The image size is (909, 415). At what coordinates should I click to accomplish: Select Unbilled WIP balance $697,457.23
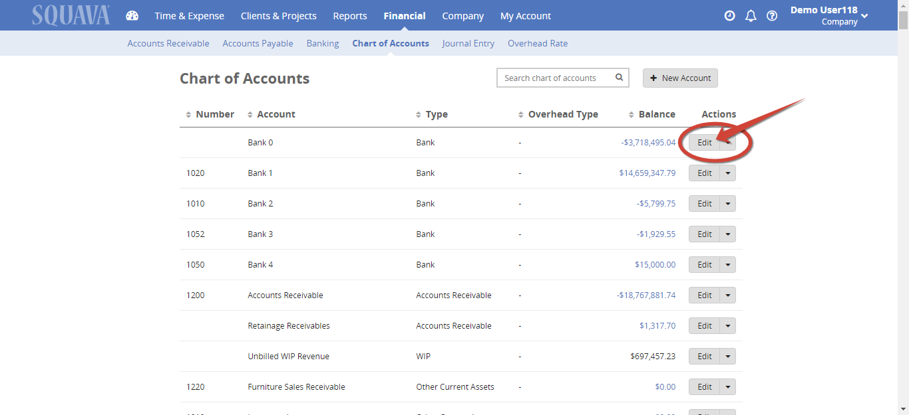coord(653,357)
